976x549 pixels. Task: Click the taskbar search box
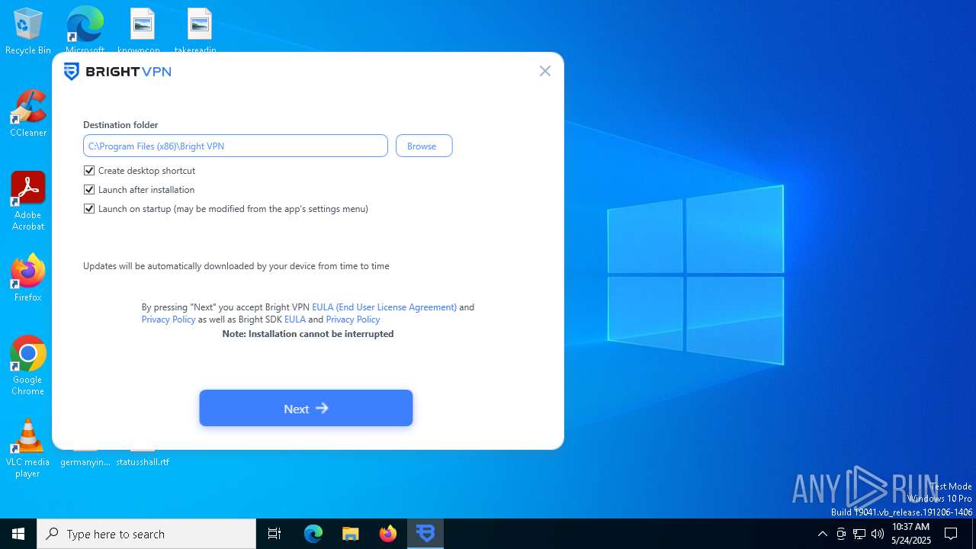146,534
